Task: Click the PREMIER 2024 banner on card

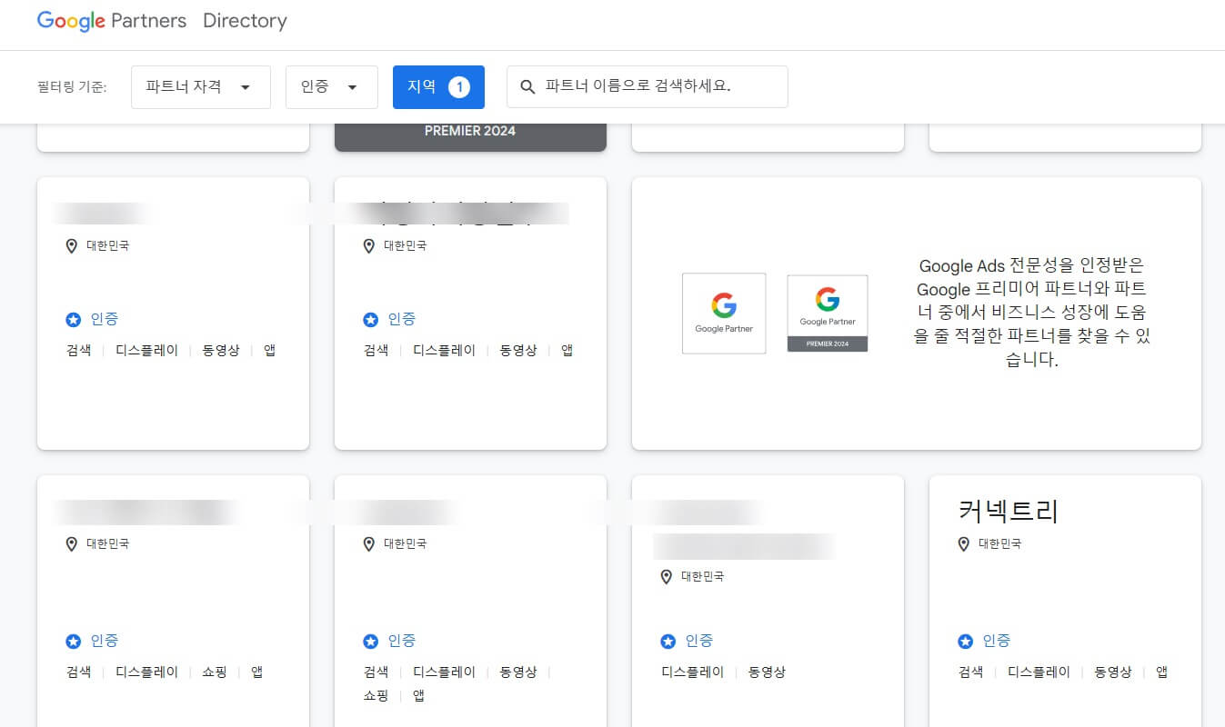Action: pyautogui.click(x=470, y=131)
